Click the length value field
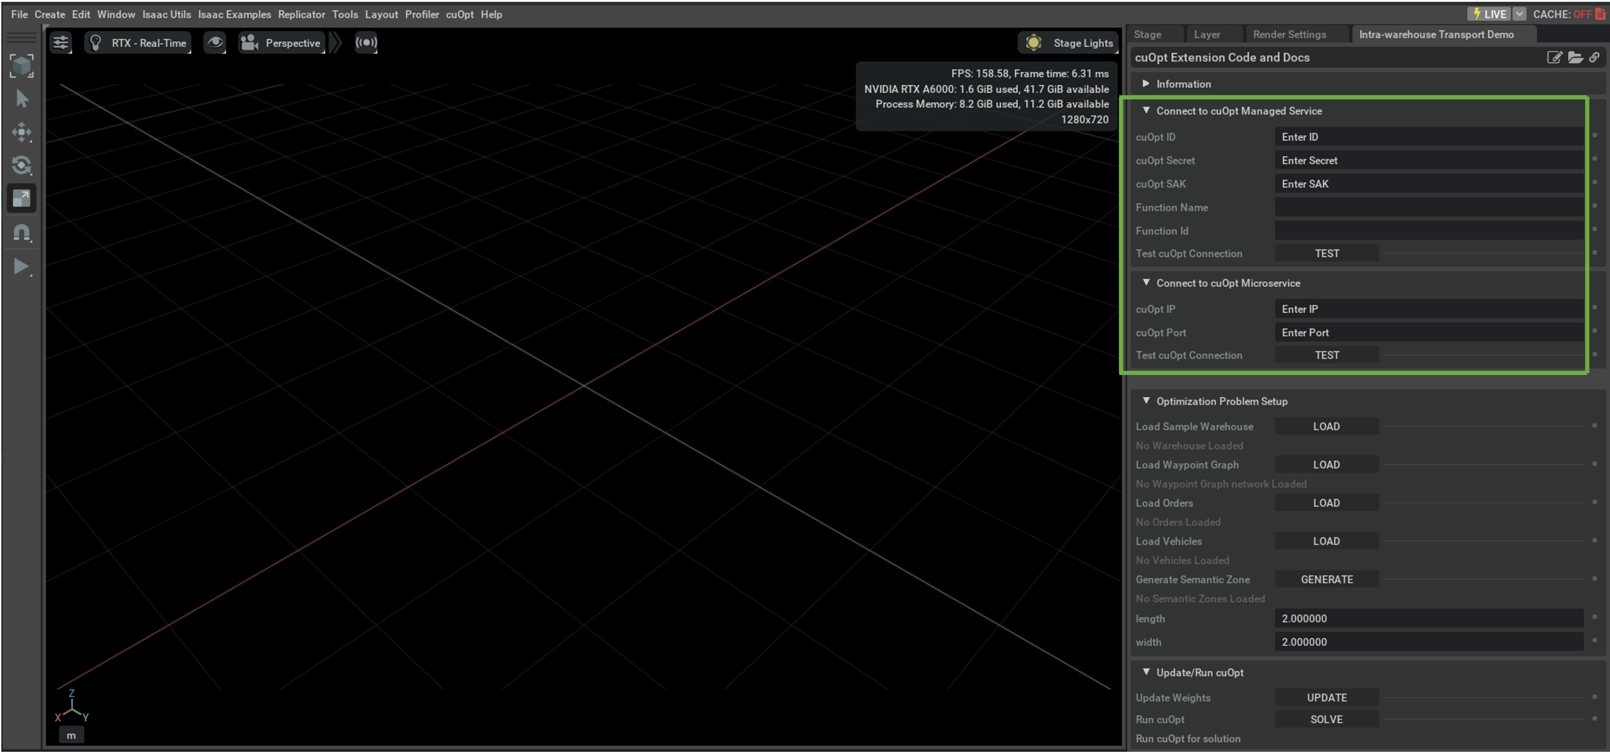1610x753 pixels. click(x=1429, y=618)
